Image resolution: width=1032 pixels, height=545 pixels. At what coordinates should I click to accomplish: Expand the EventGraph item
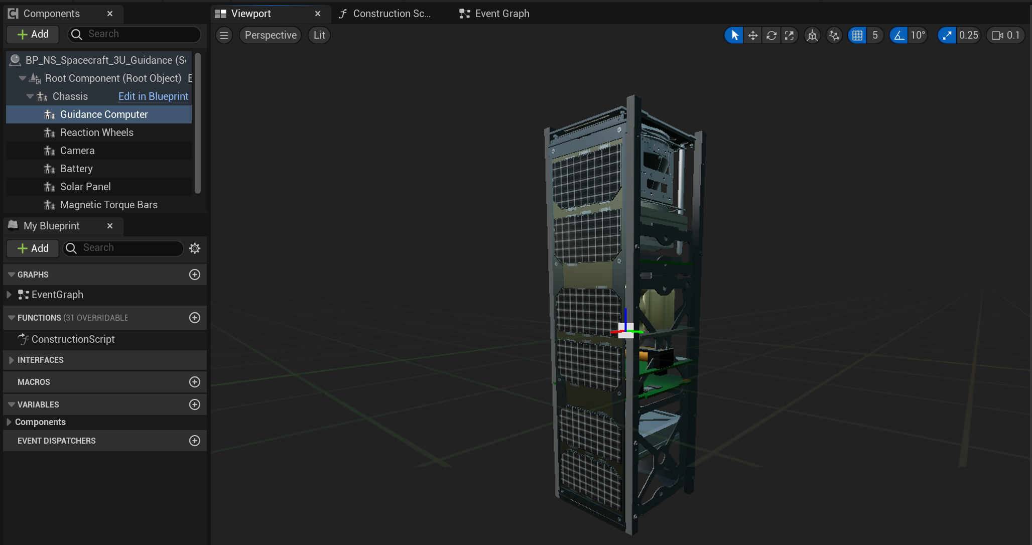point(9,295)
